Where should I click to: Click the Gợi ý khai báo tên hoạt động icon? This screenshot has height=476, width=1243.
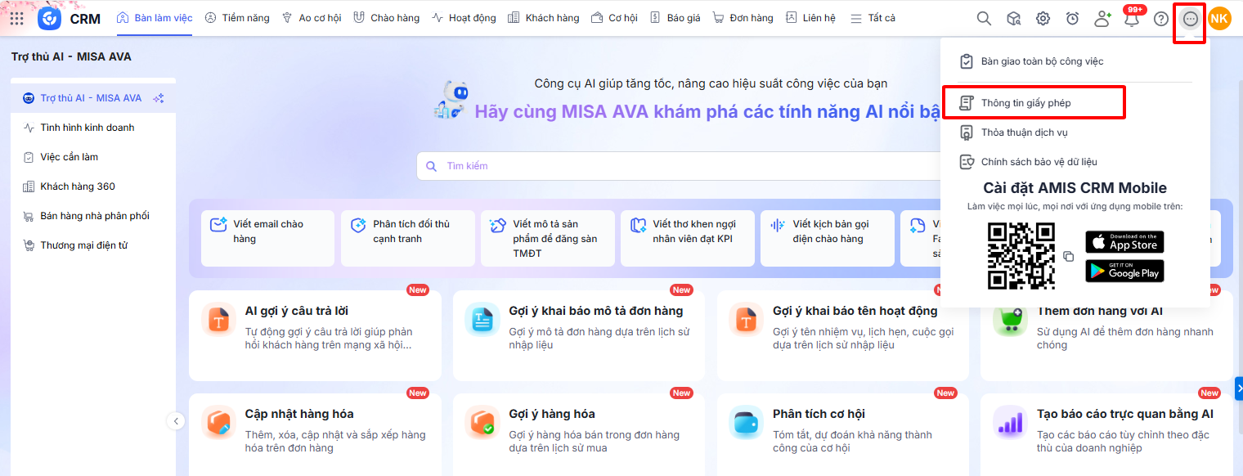coord(747,320)
